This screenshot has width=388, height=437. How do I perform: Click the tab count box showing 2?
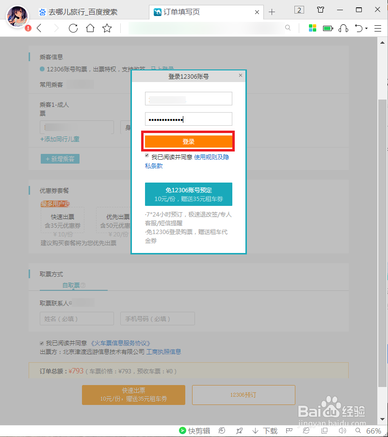tap(299, 10)
